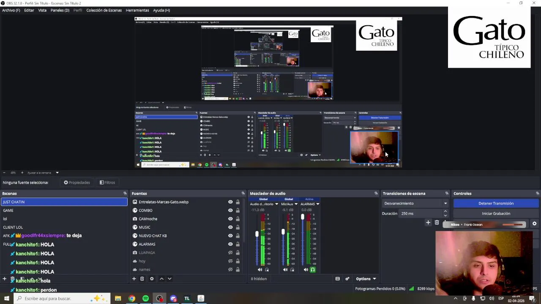Show hidden system tray icons
The height and width of the screenshot is (304, 541).
tap(455, 299)
